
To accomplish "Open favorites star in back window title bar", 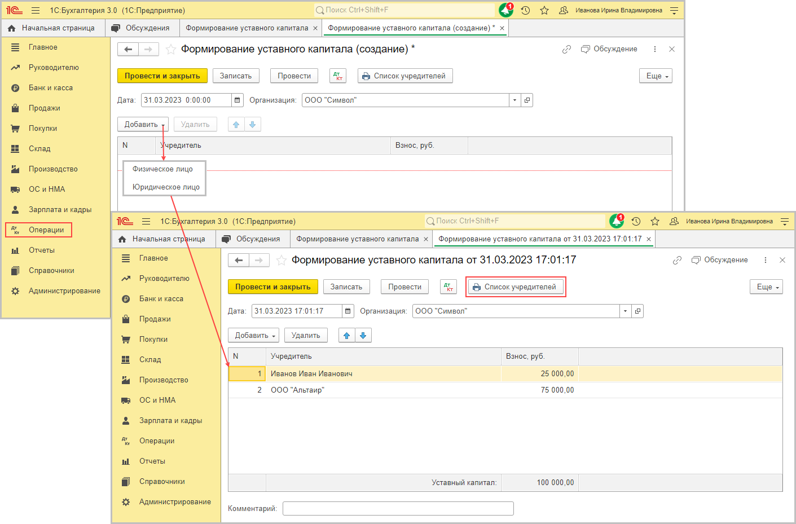I will (544, 10).
